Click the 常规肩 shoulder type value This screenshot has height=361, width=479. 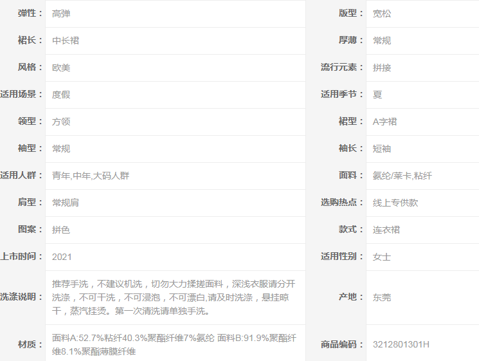(66, 203)
